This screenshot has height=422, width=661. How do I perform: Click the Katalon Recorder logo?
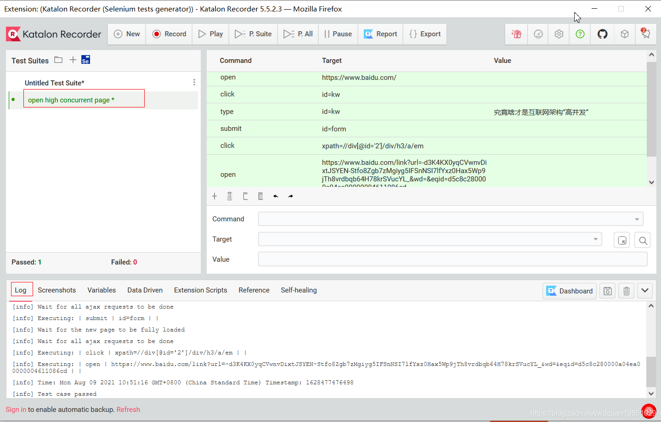point(54,34)
